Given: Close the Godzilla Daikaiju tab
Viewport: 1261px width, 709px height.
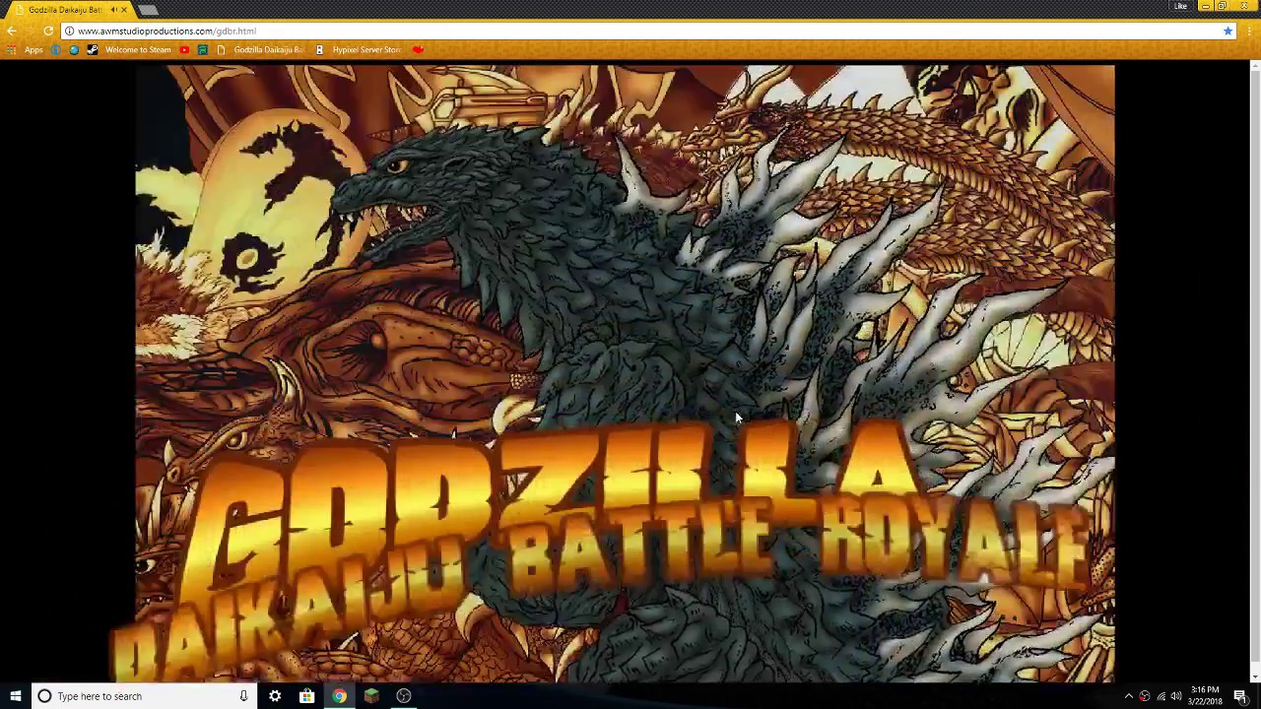Looking at the screenshot, I should click(x=124, y=9).
